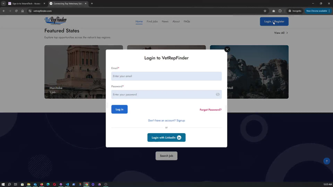333x187 pixels.
Task: Toggle password visibility eye icon
Action: tap(218, 94)
